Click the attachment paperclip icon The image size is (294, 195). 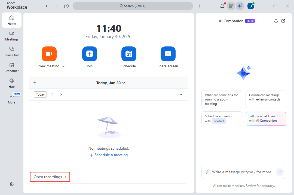[x=207, y=172]
